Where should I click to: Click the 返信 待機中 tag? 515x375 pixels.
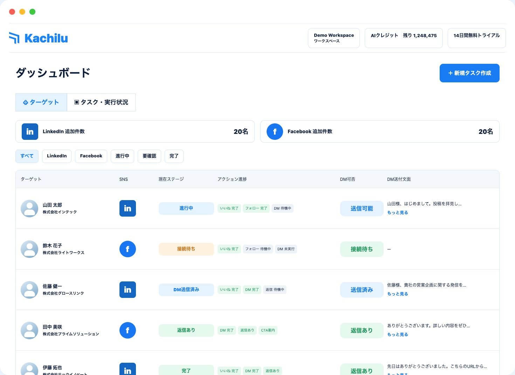tap(275, 289)
